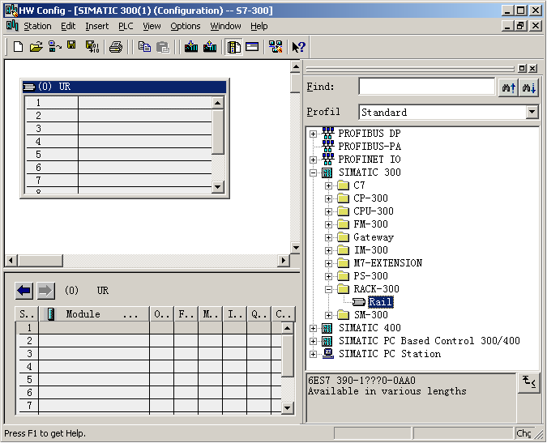Expand the SM-300 folder
547x443 pixels.
328,315
